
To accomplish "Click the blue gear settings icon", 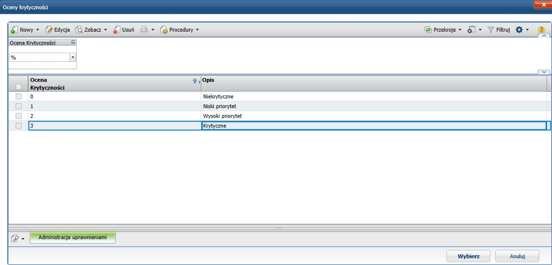I will [519, 30].
